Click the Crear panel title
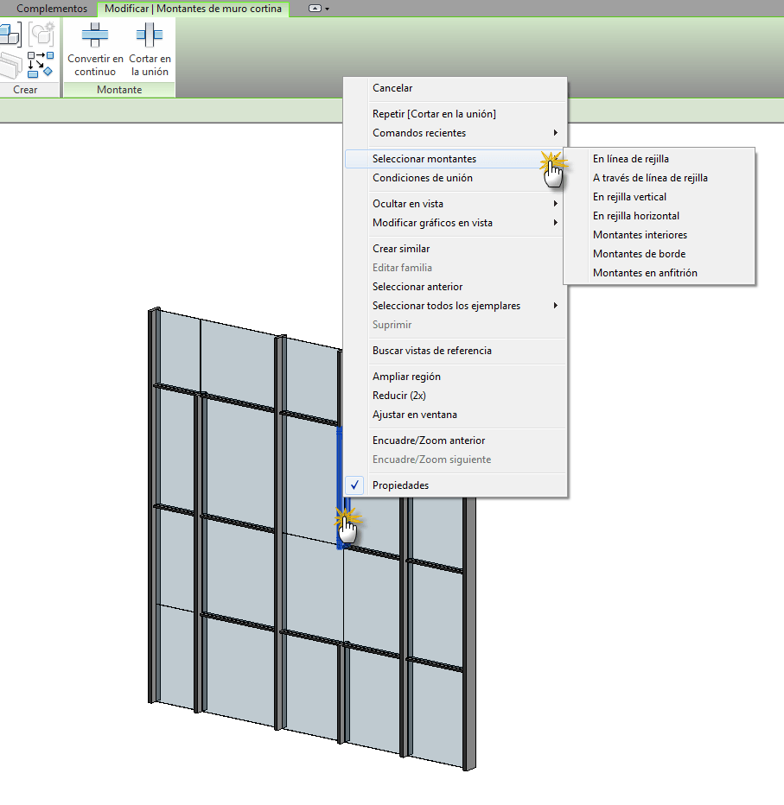 (25, 90)
